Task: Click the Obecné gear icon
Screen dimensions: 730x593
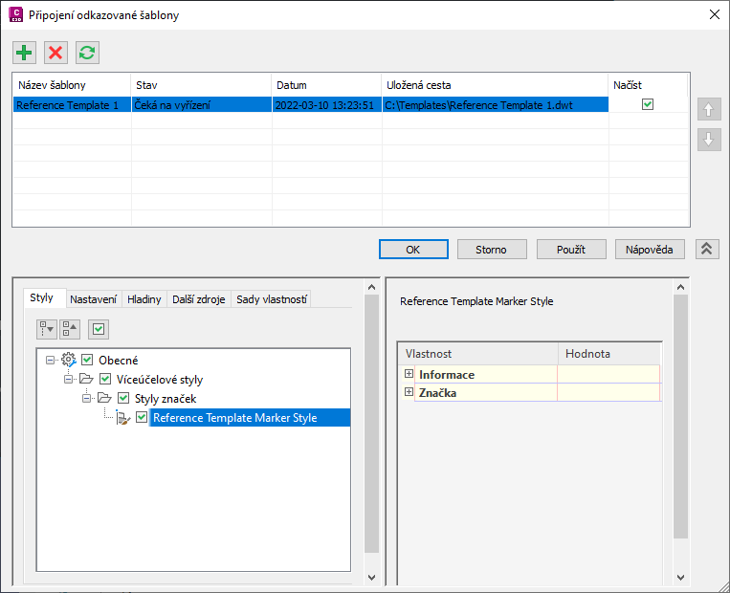Action: (x=69, y=360)
